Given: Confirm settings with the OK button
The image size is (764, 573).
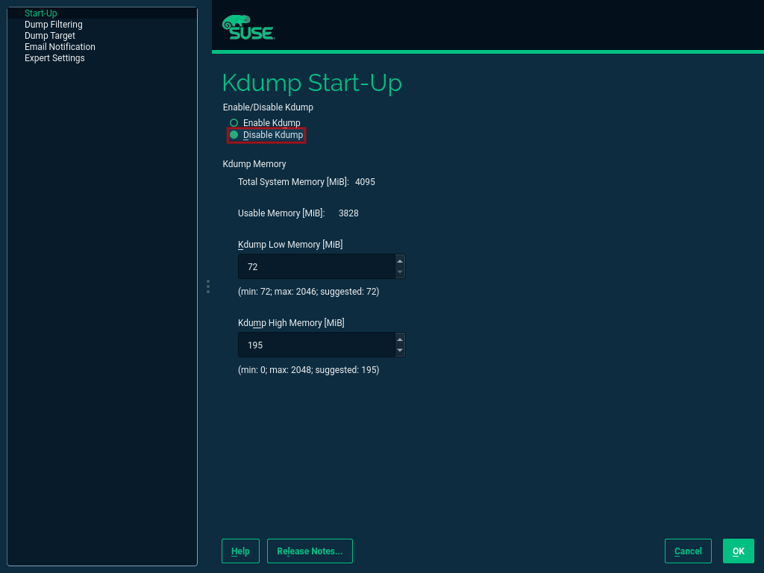Looking at the screenshot, I should (x=738, y=551).
